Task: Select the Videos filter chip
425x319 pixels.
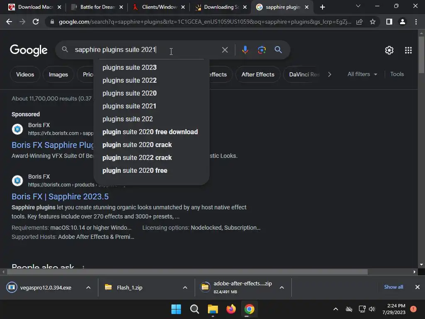Action: point(25,74)
